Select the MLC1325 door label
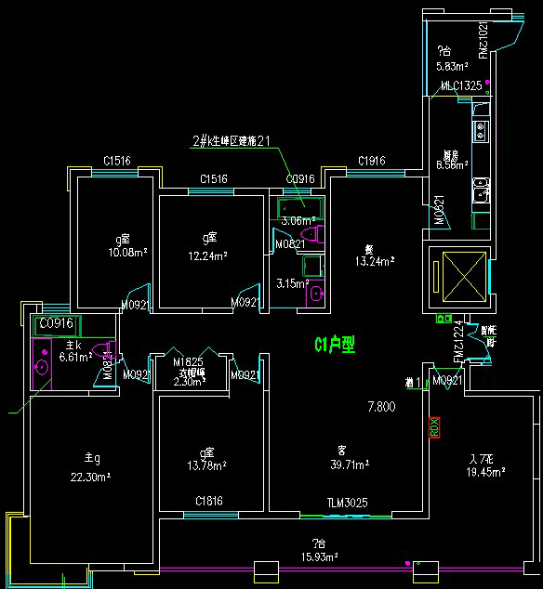 click(461, 85)
